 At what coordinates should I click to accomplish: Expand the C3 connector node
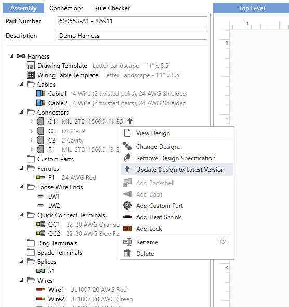[32, 140]
